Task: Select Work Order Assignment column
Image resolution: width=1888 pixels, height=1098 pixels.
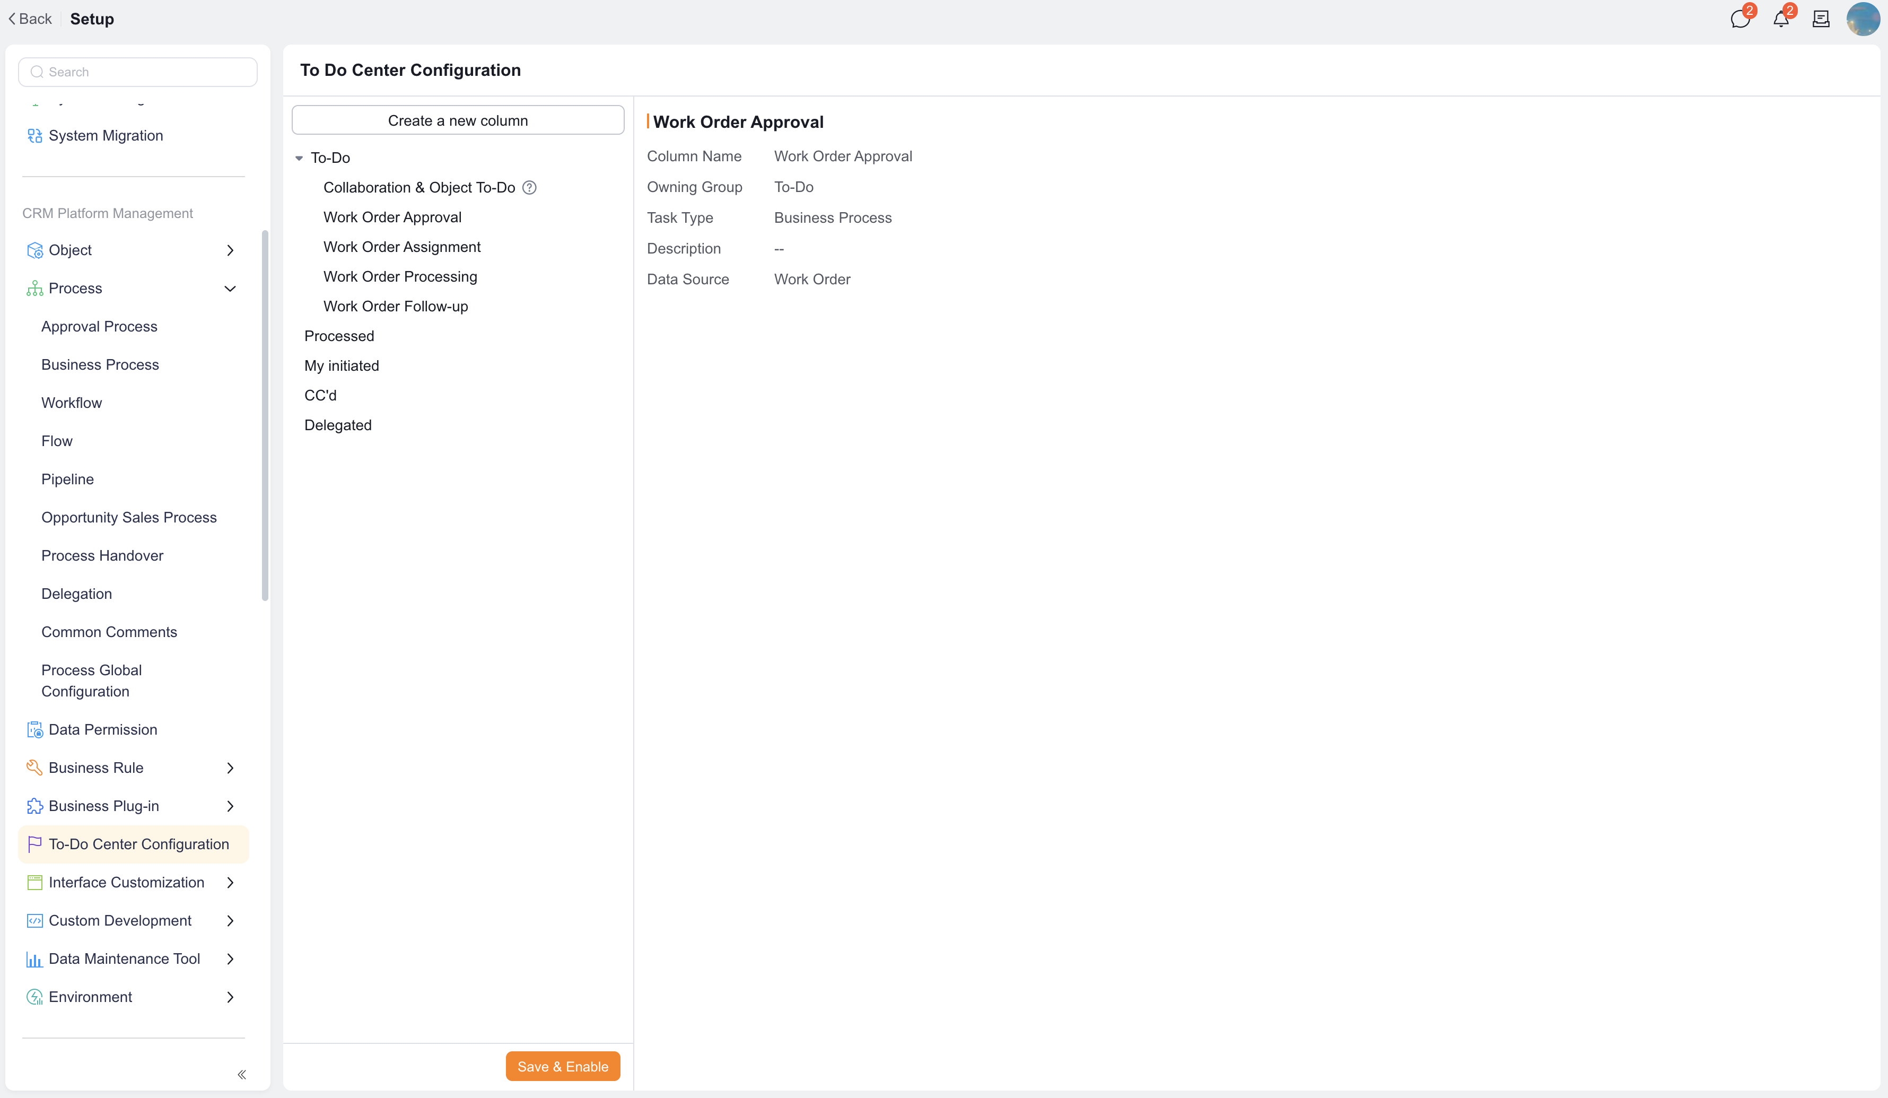Action: 401,247
